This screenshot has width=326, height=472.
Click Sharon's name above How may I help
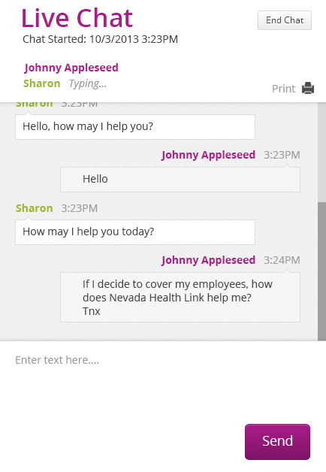click(35, 208)
